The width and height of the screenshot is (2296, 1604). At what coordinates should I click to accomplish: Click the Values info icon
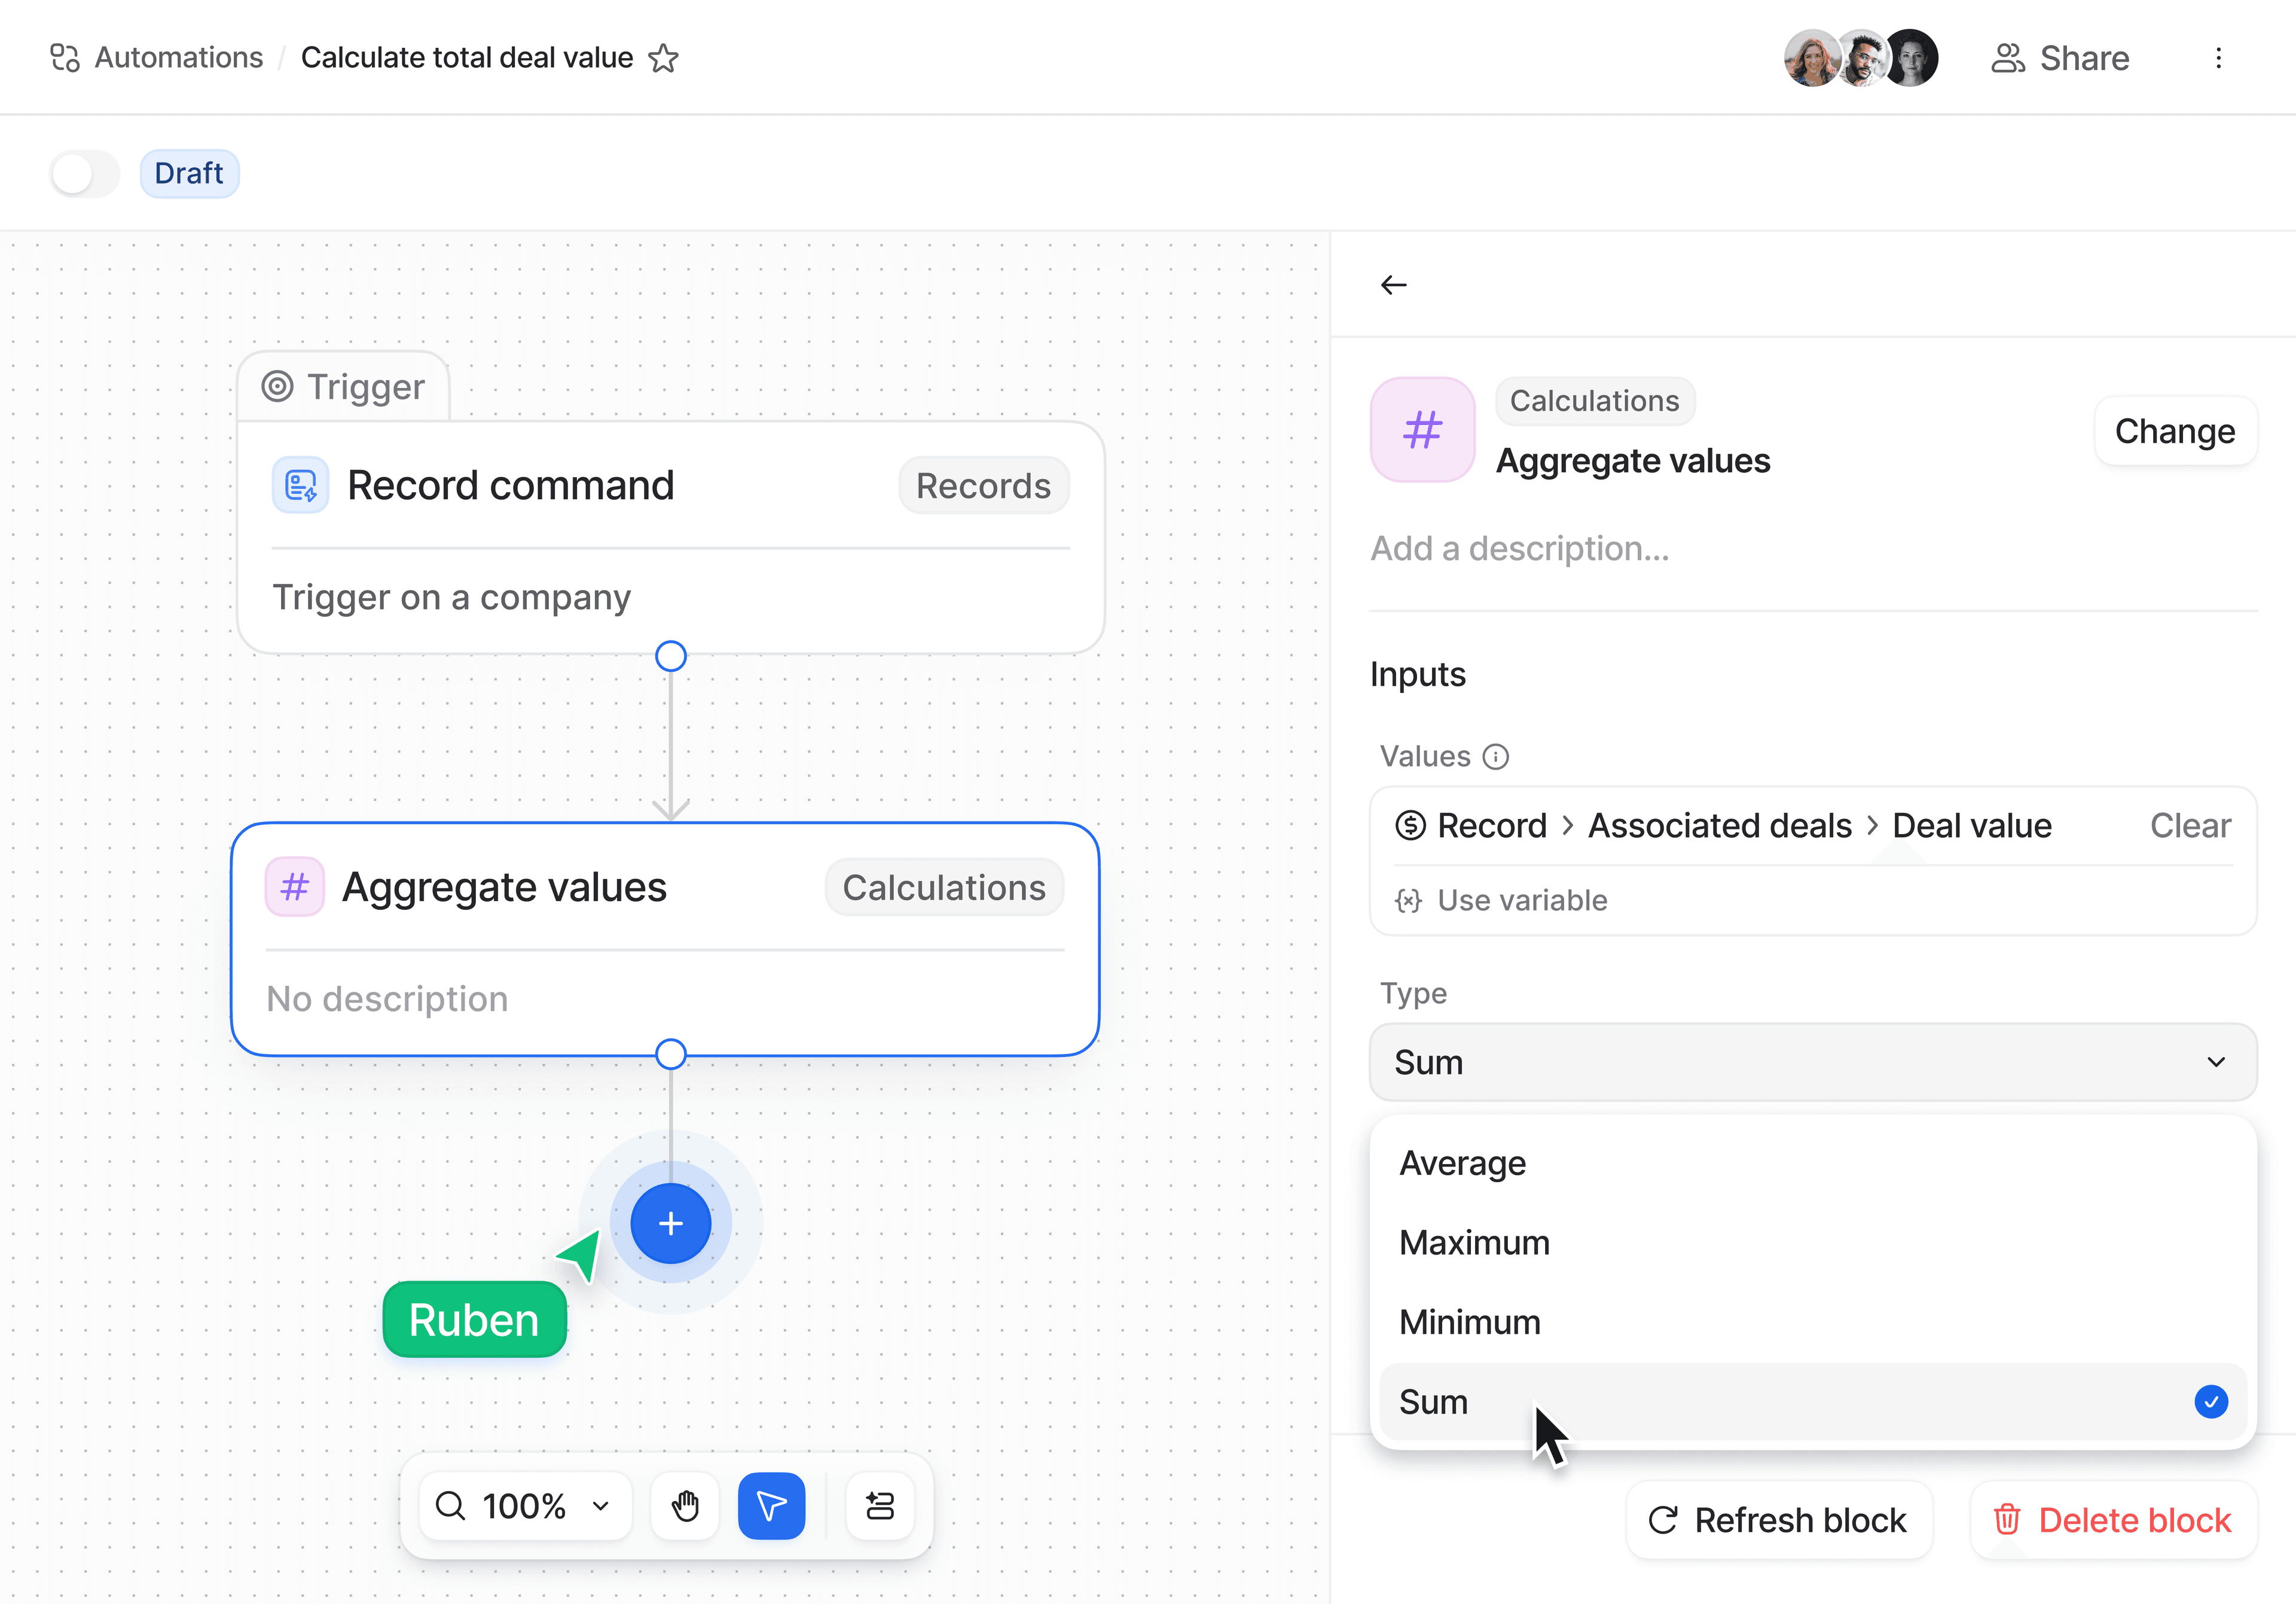pos(1495,757)
